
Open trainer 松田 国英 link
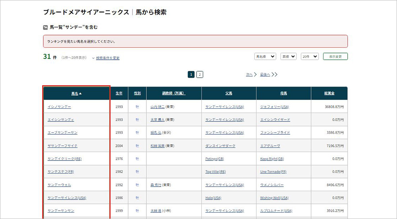(158, 146)
